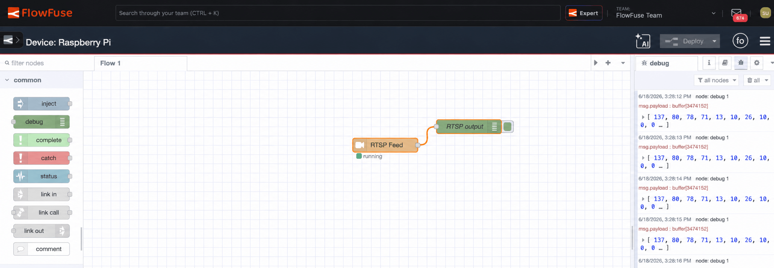Open the team selector dropdown
This screenshot has height=268, width=774.
(x=666, y=13)
